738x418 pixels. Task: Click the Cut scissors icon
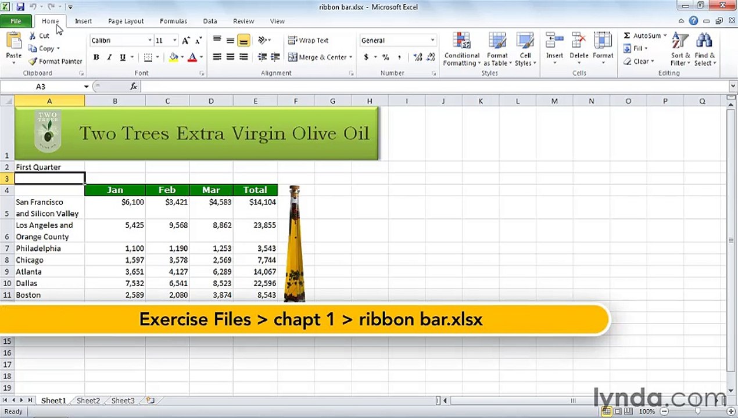point(32,36)
